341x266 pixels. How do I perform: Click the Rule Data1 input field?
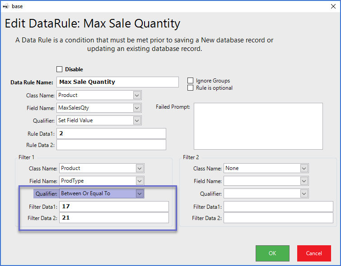pyautogui.click(x=111, y=133)
